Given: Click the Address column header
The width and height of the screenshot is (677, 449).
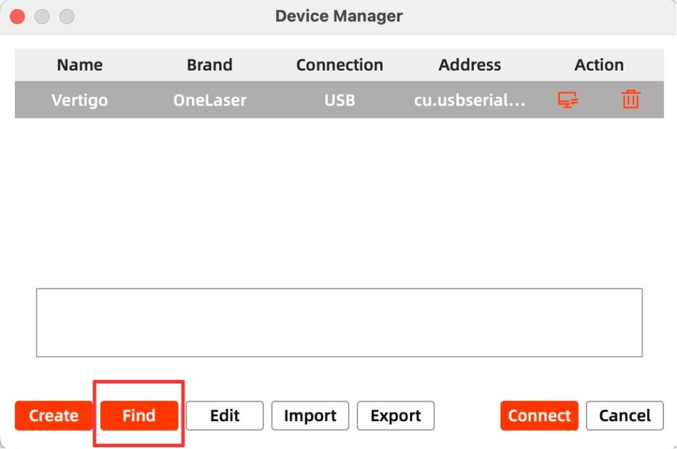Looking at the screenshot, I should [x=469, y=65].
